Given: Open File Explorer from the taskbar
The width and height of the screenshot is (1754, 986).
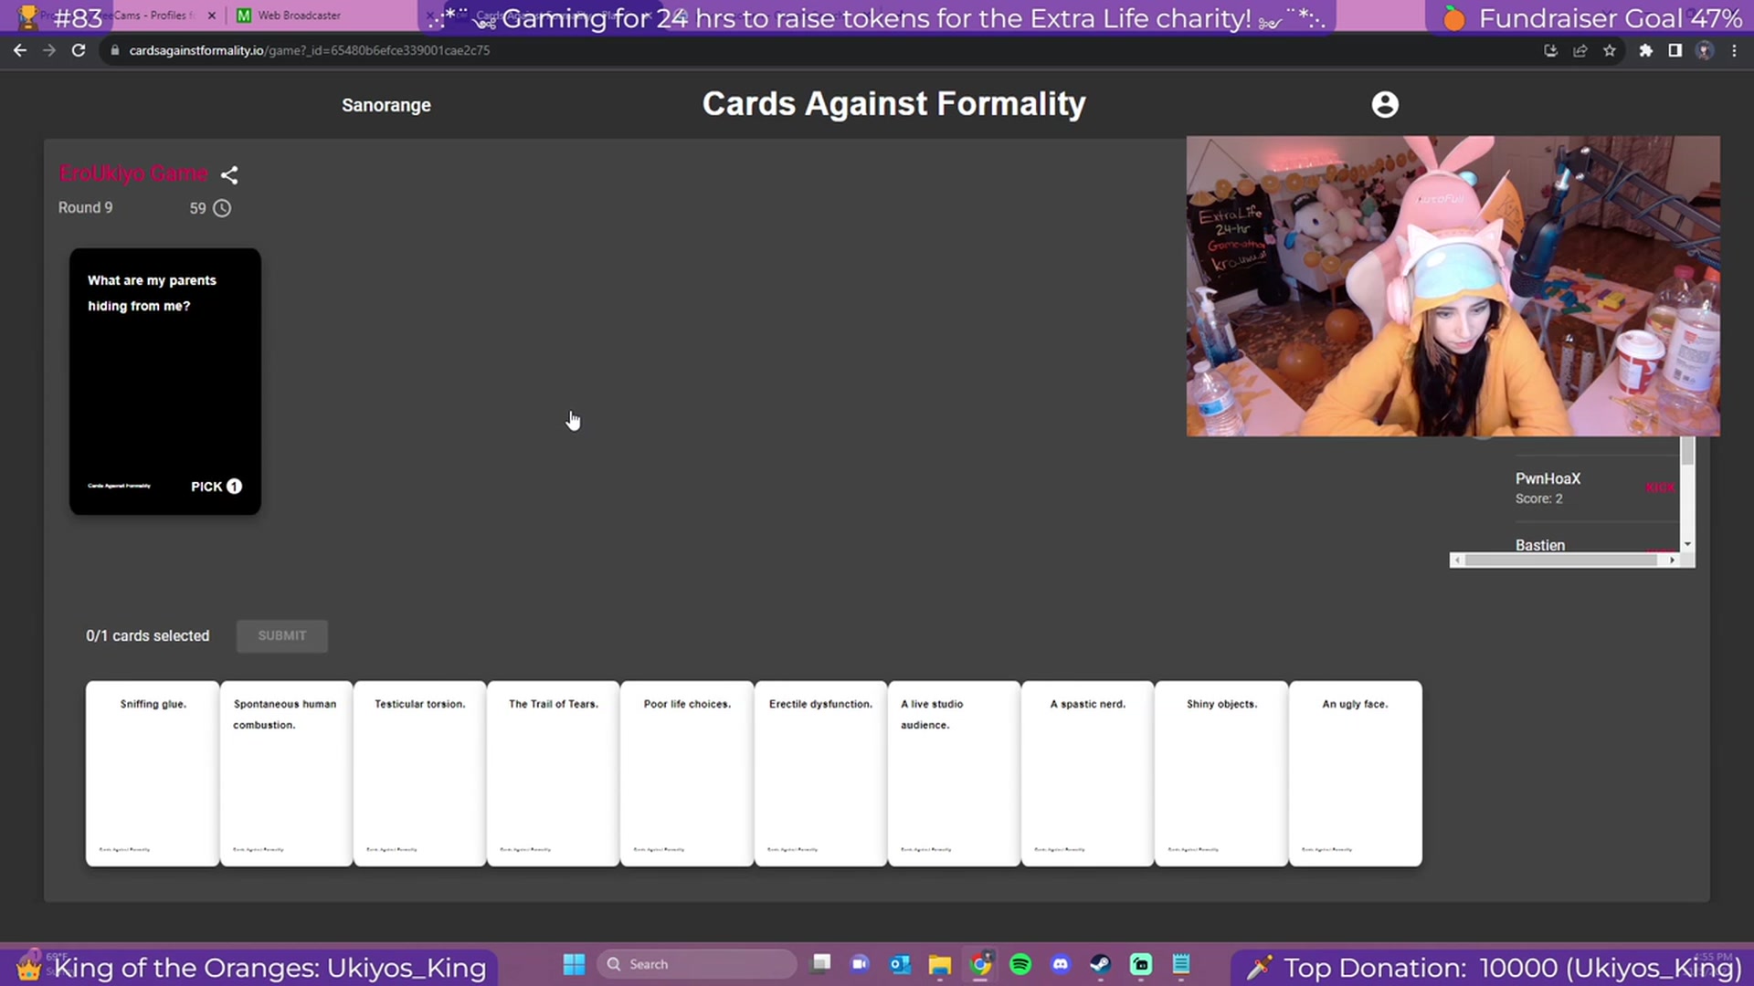Looking at the screenshot, I should pyautogui.click(x=940, y=964).
